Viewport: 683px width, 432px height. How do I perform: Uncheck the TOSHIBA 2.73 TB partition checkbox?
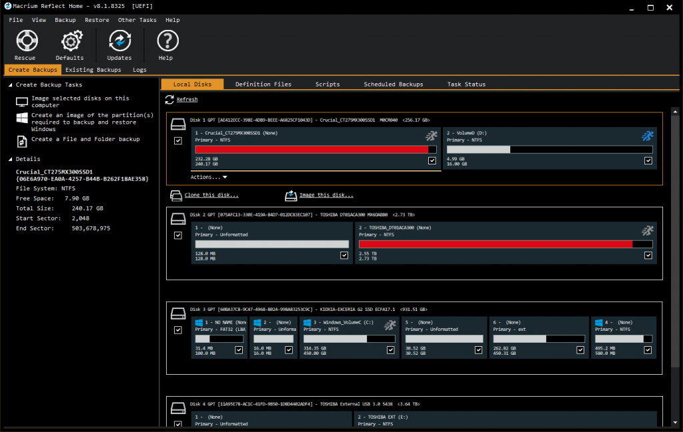(x=648, y=255)
